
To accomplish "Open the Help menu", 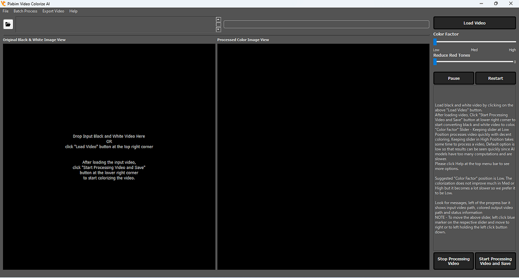I will (74, 11).
